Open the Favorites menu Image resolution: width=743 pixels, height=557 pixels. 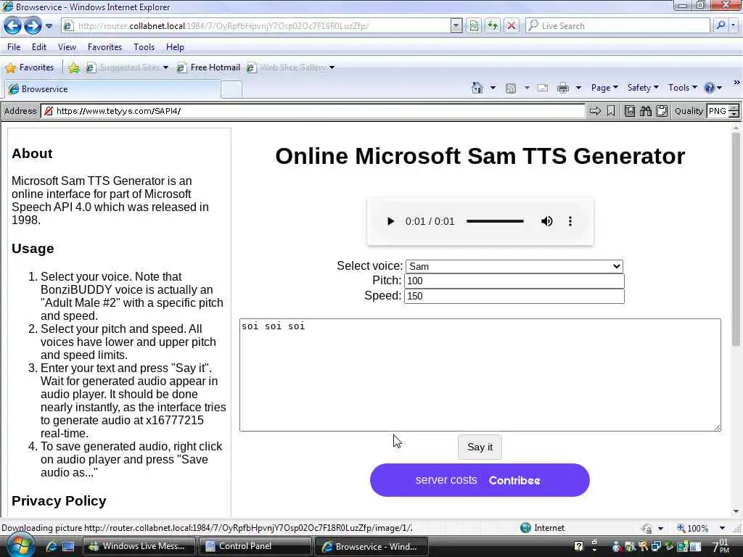pos(104,47)
